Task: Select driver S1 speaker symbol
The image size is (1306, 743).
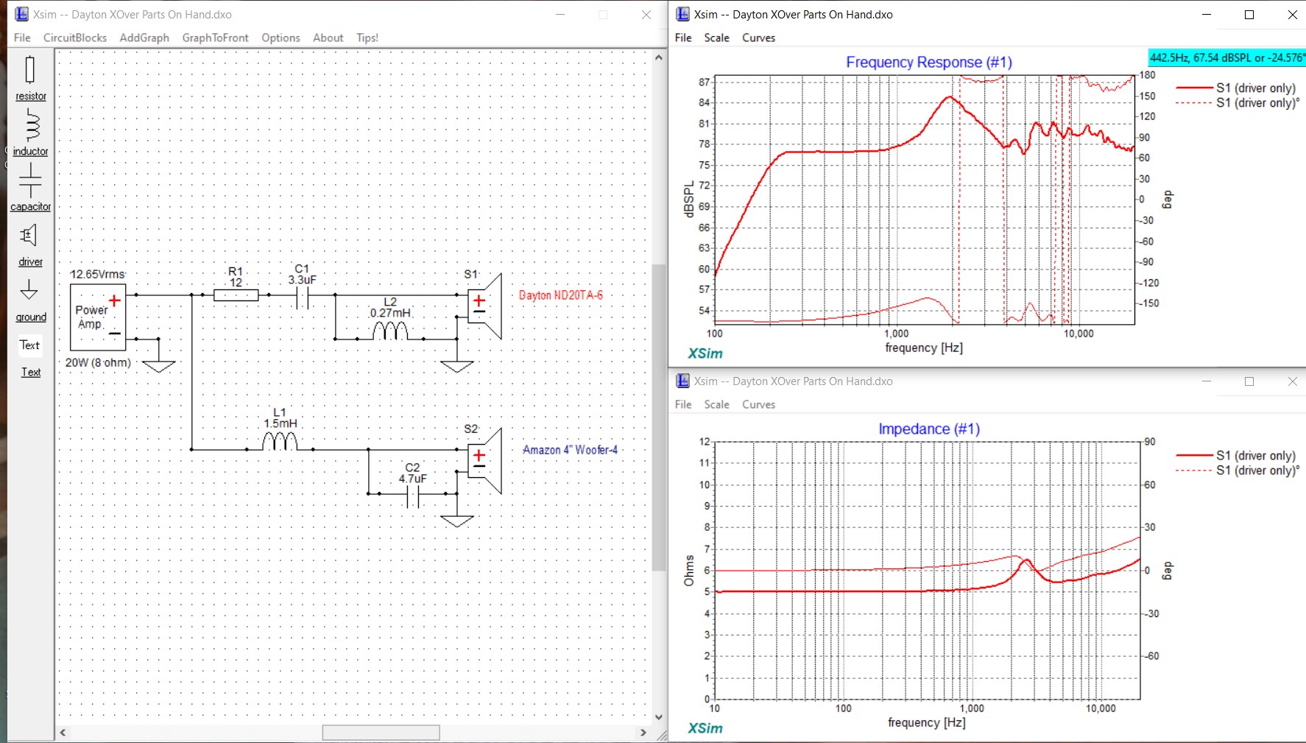Action: [x=484, y=306]
